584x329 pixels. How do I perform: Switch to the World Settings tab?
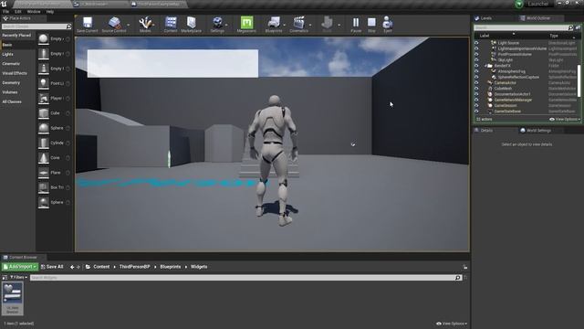(538, 131)
